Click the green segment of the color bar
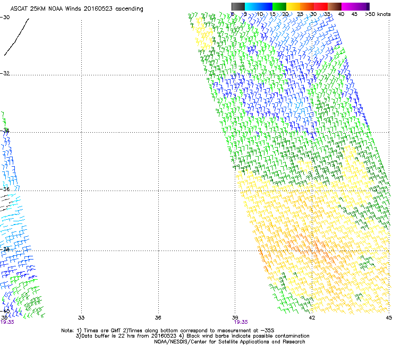 click(x=279, y=6)
